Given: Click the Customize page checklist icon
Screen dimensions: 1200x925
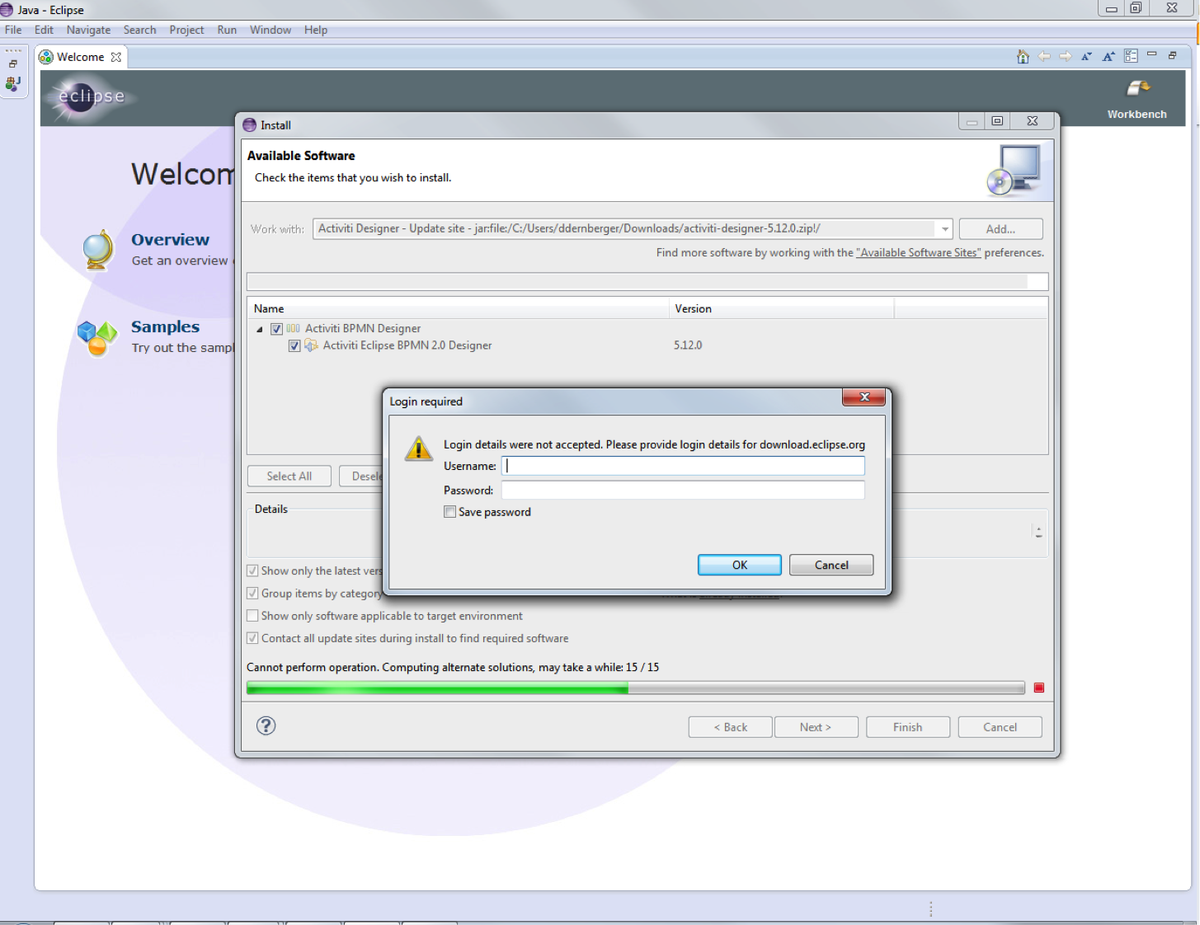Looking at the screenshot, I should tap(1131, 56).
